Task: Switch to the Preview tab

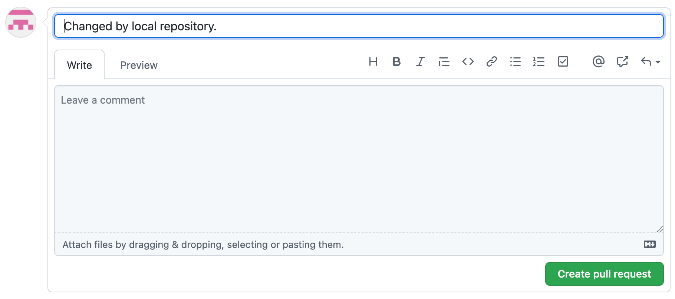Action: (x=139, y=65)
